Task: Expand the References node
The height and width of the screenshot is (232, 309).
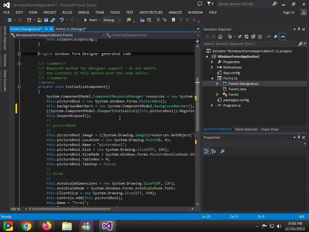Action: tap(212, 67)
